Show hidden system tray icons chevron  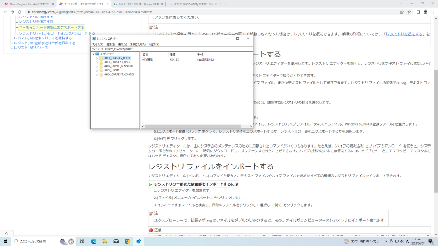tap(386, 241)
